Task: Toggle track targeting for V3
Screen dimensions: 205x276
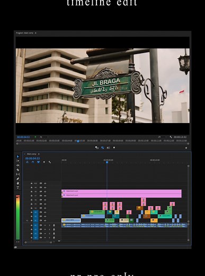Action: tap(36, 212)
